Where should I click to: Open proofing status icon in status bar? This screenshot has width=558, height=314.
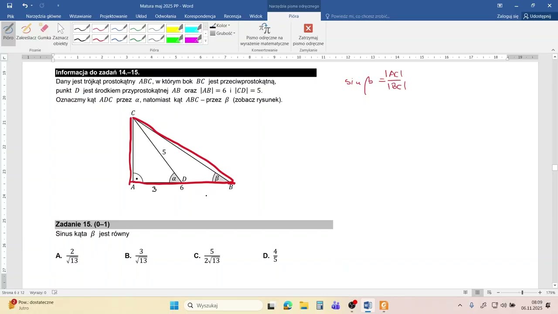click(x=54, y=293)
